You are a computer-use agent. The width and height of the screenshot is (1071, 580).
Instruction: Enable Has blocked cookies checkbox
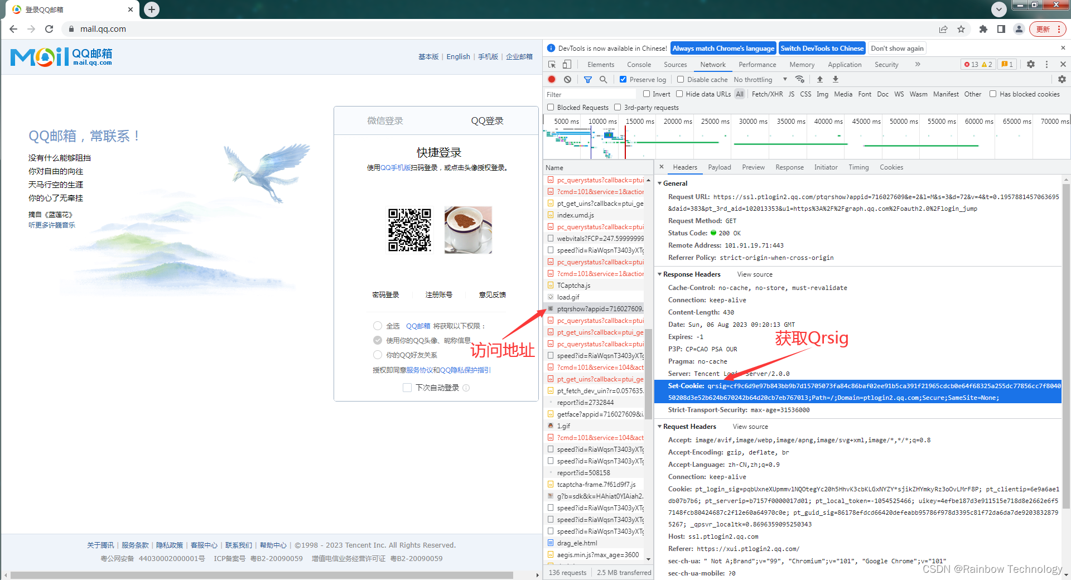tap(993, 94)
